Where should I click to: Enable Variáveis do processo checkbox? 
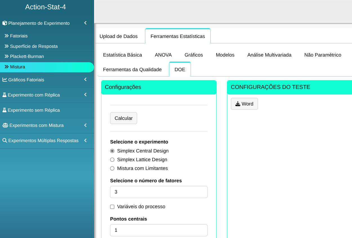[112, 207]
